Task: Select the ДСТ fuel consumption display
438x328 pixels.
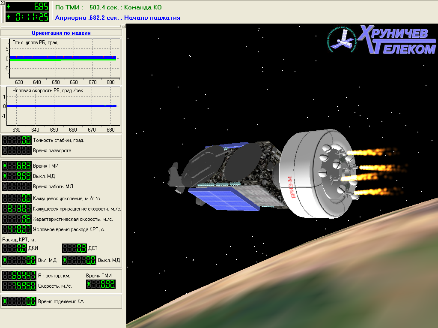Action: pyautogui.click(x=74, y=248)
